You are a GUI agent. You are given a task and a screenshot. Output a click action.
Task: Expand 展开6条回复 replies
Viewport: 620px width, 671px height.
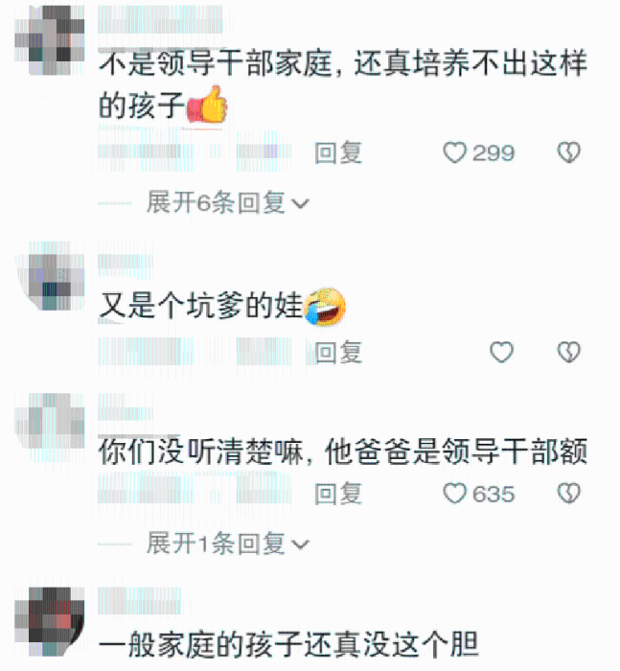click(x=227, y=202)
